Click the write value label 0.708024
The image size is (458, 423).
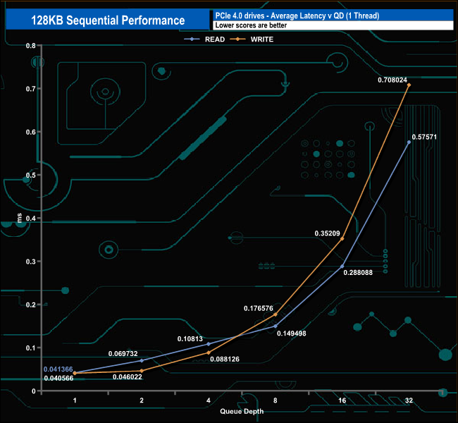click(x=392, y=80)
